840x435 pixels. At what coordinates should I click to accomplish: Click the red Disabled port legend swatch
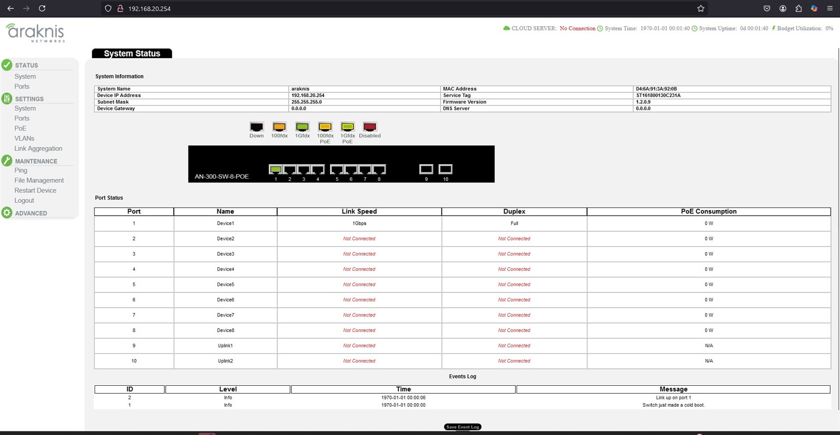click(370, 127)
